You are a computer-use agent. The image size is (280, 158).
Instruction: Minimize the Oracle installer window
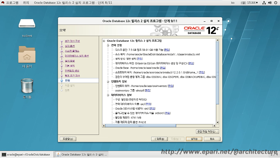(205, 21)
